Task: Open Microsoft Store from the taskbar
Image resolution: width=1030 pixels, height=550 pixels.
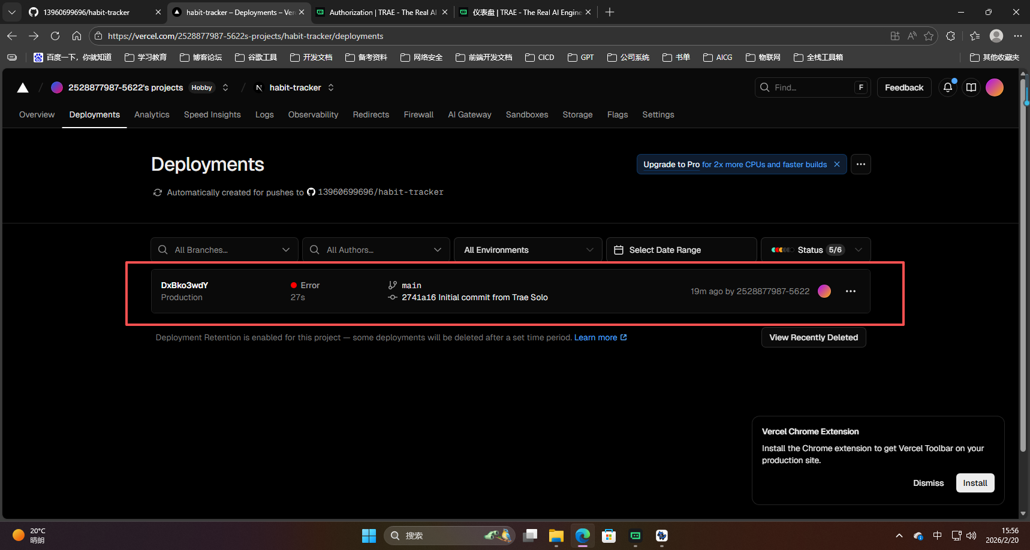Action: coord(609,536)
